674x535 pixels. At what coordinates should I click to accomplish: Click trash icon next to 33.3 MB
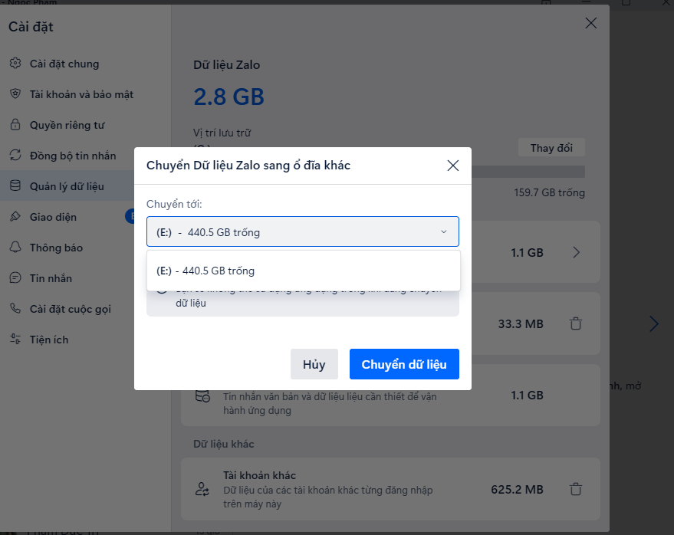576,324
